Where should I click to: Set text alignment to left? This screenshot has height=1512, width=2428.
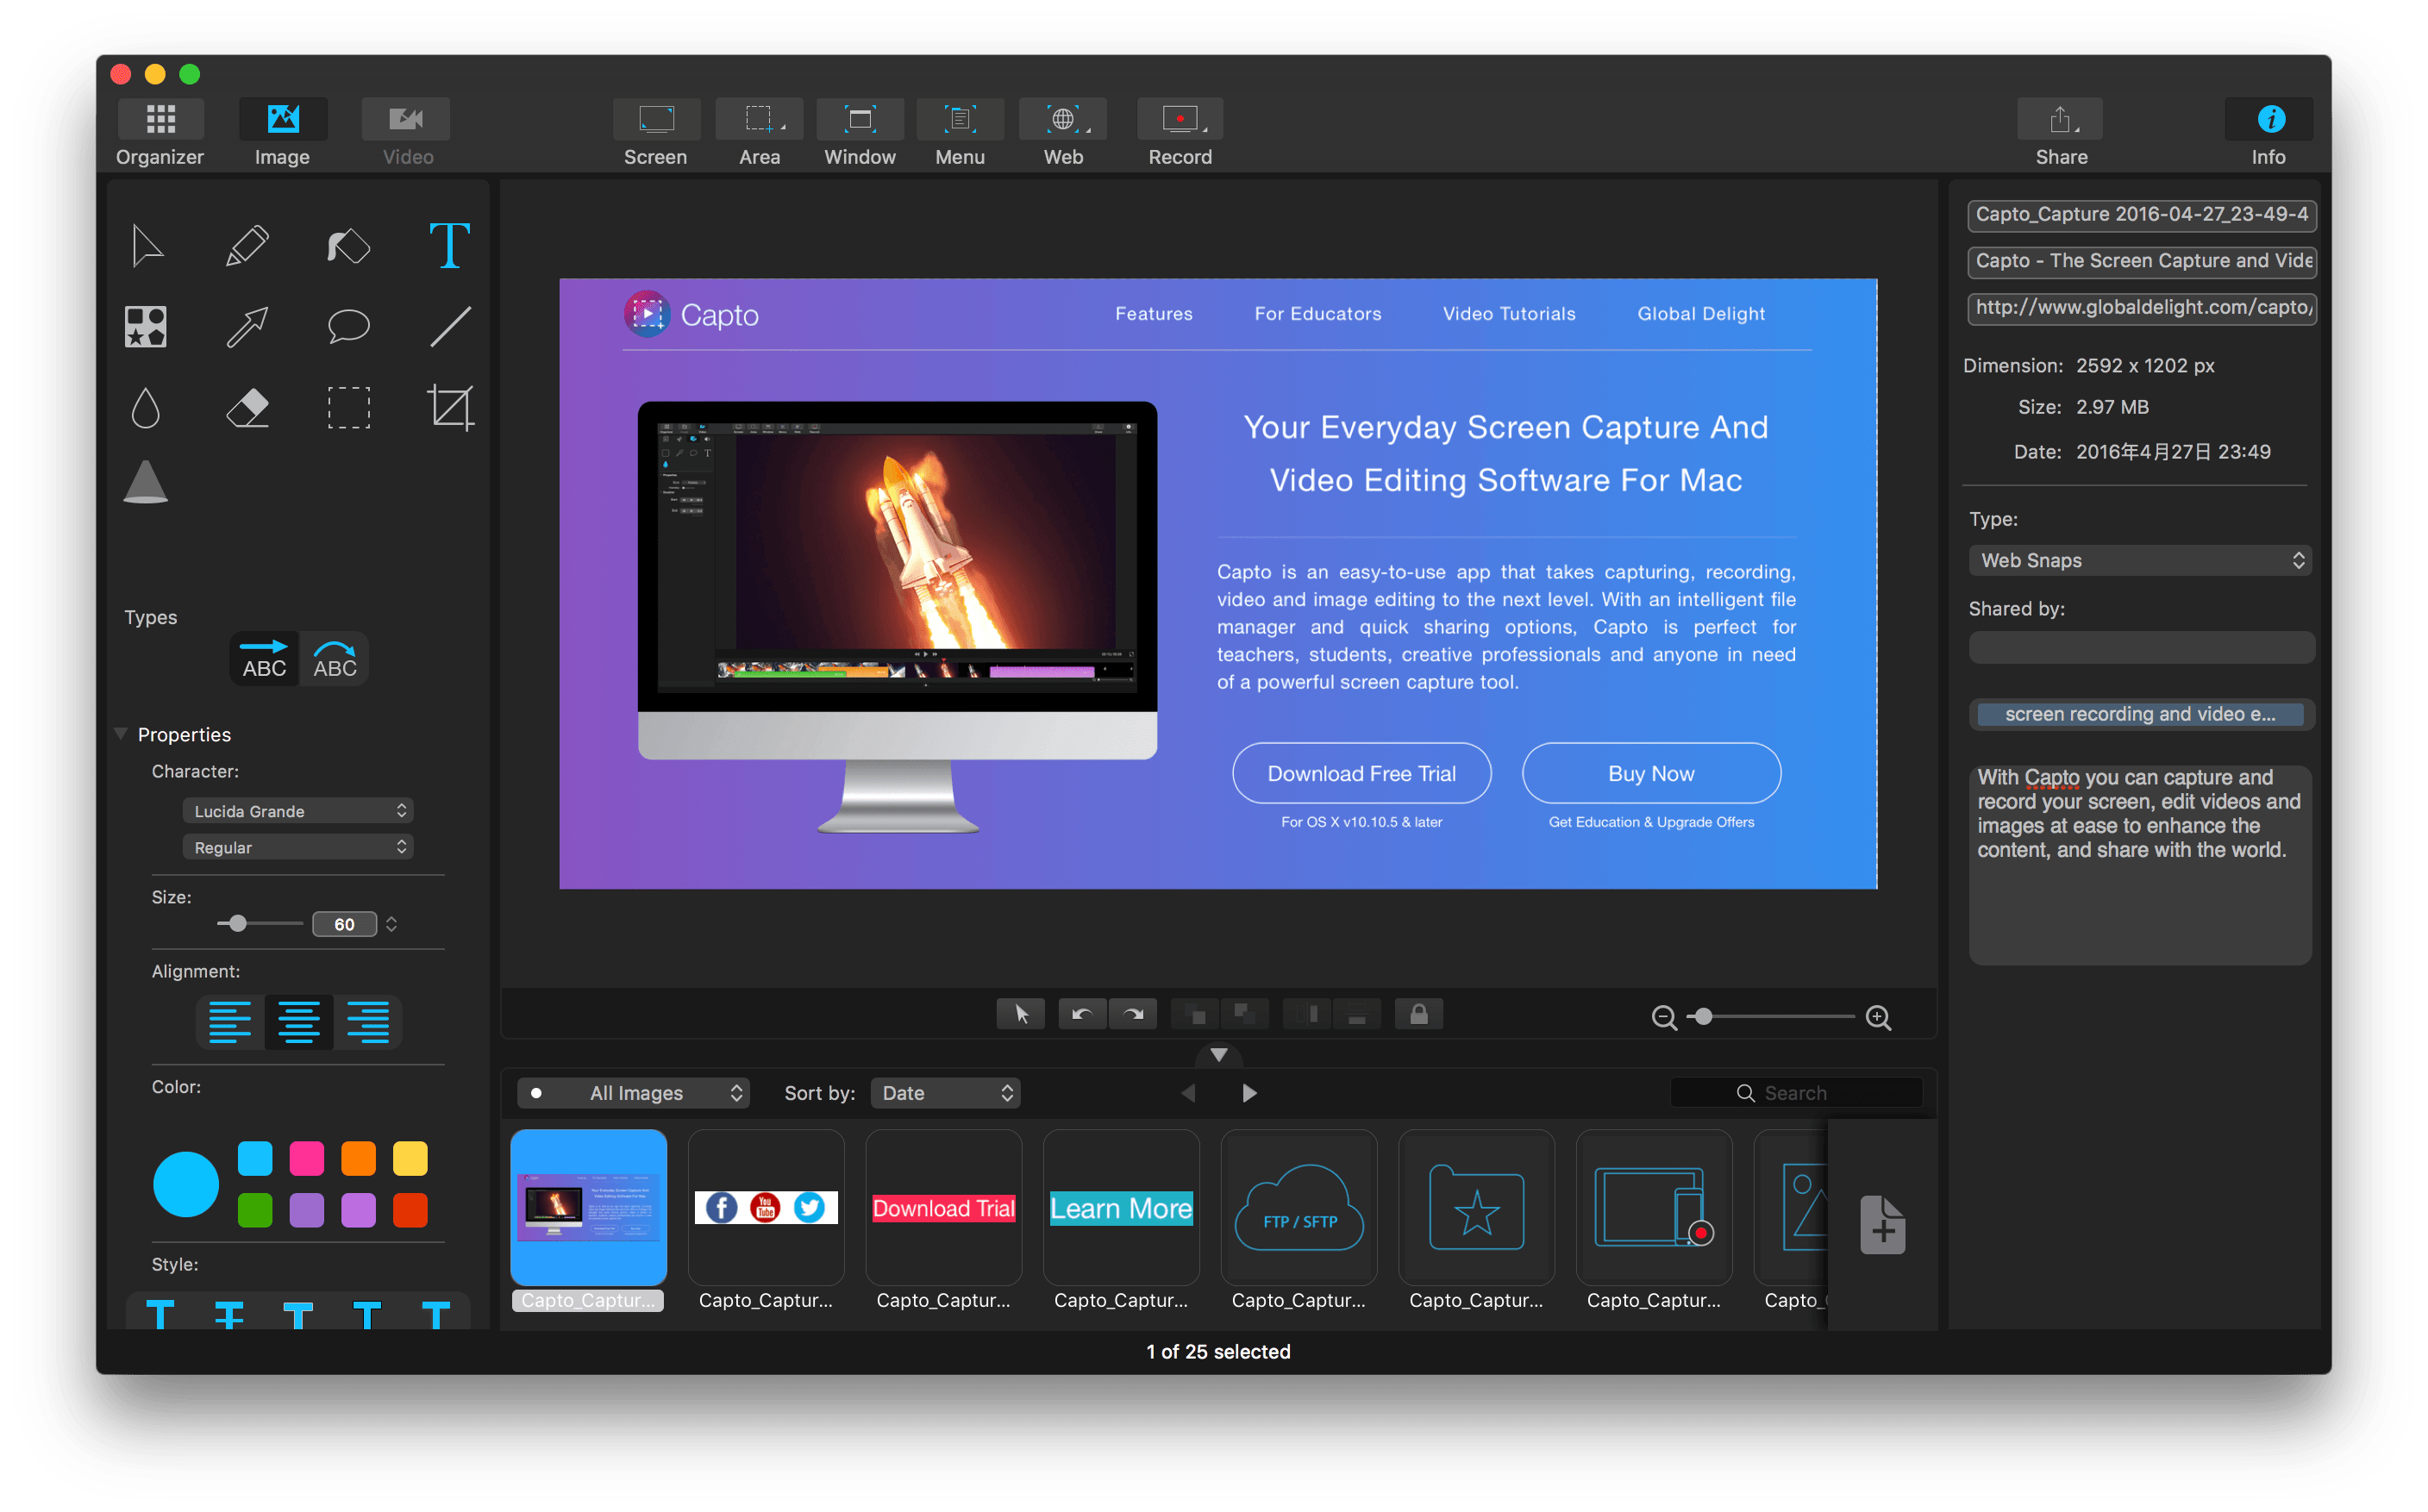pyautogui.click(x=230, y=1022)
